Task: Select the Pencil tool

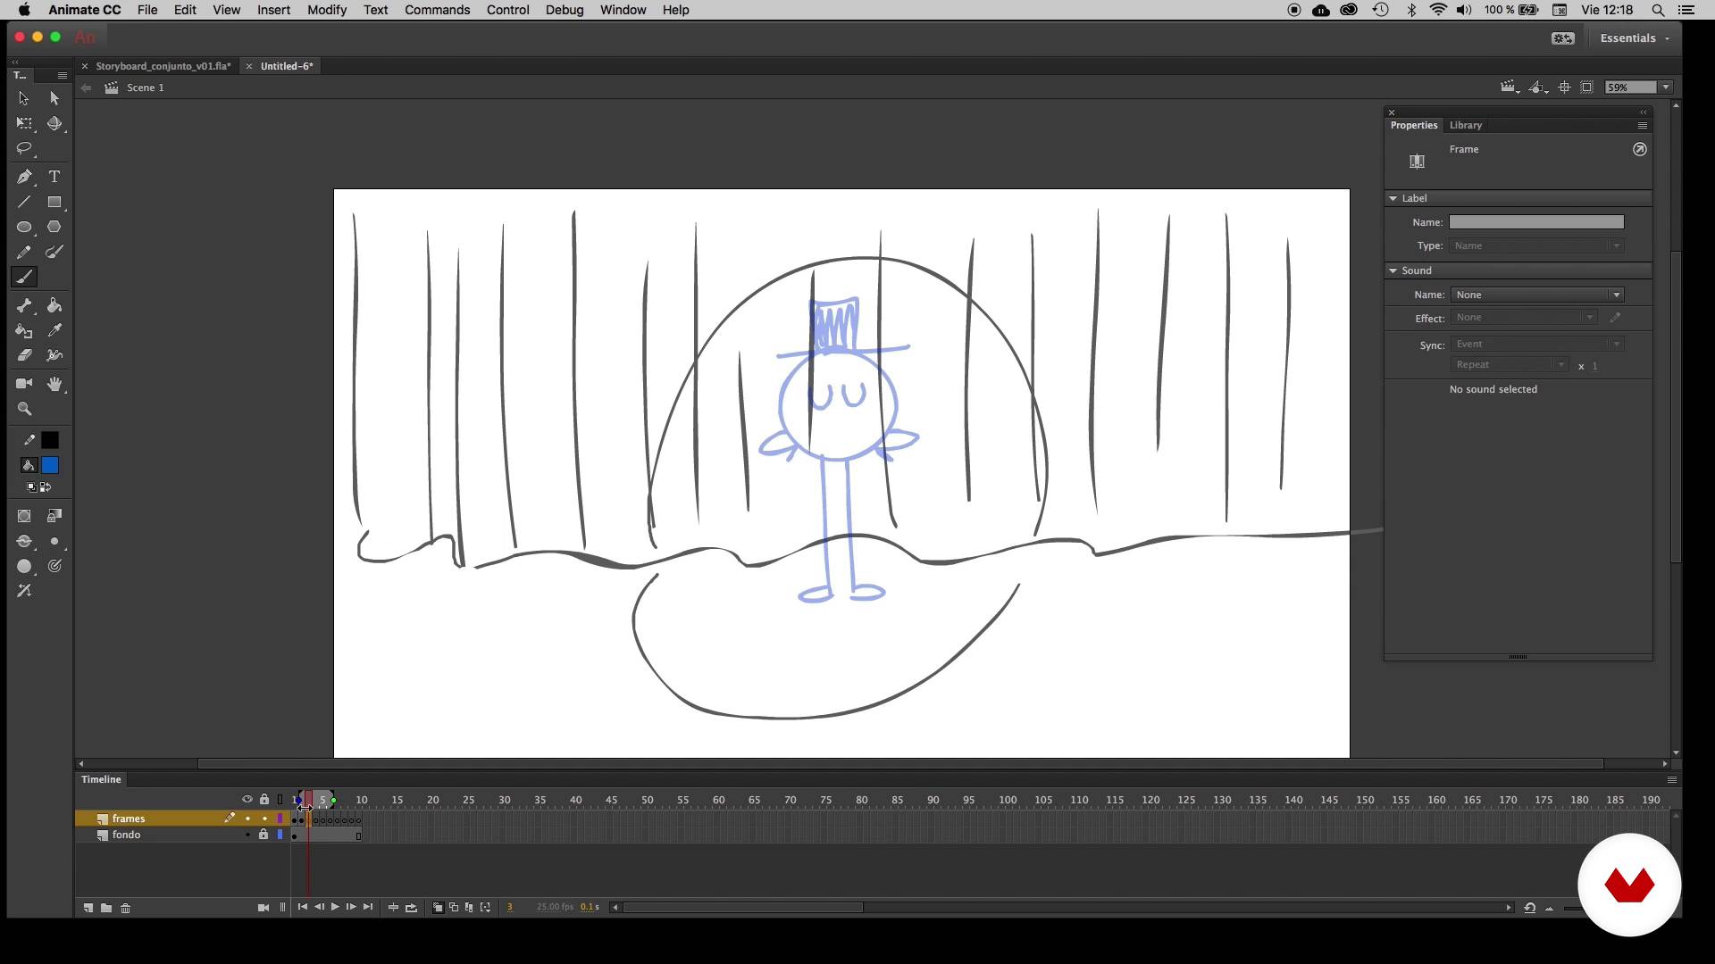Action: pos(24,252)
